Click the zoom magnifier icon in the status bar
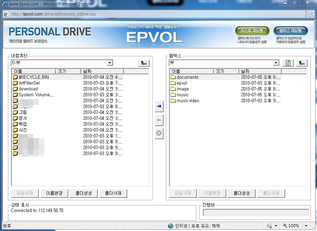 (285, 225)
